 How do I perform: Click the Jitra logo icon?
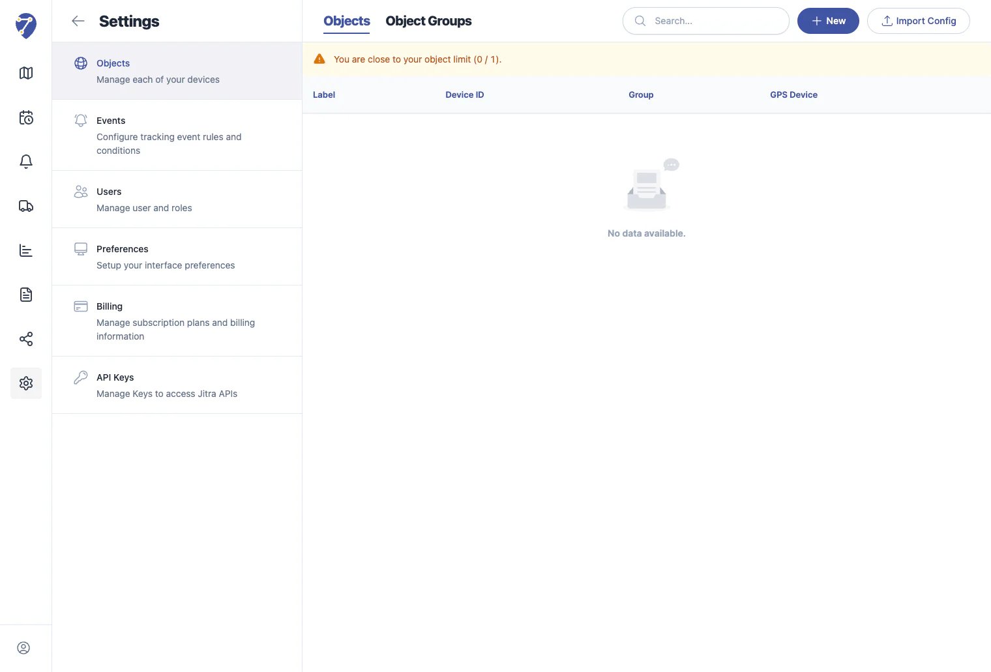tap(26, 25)
